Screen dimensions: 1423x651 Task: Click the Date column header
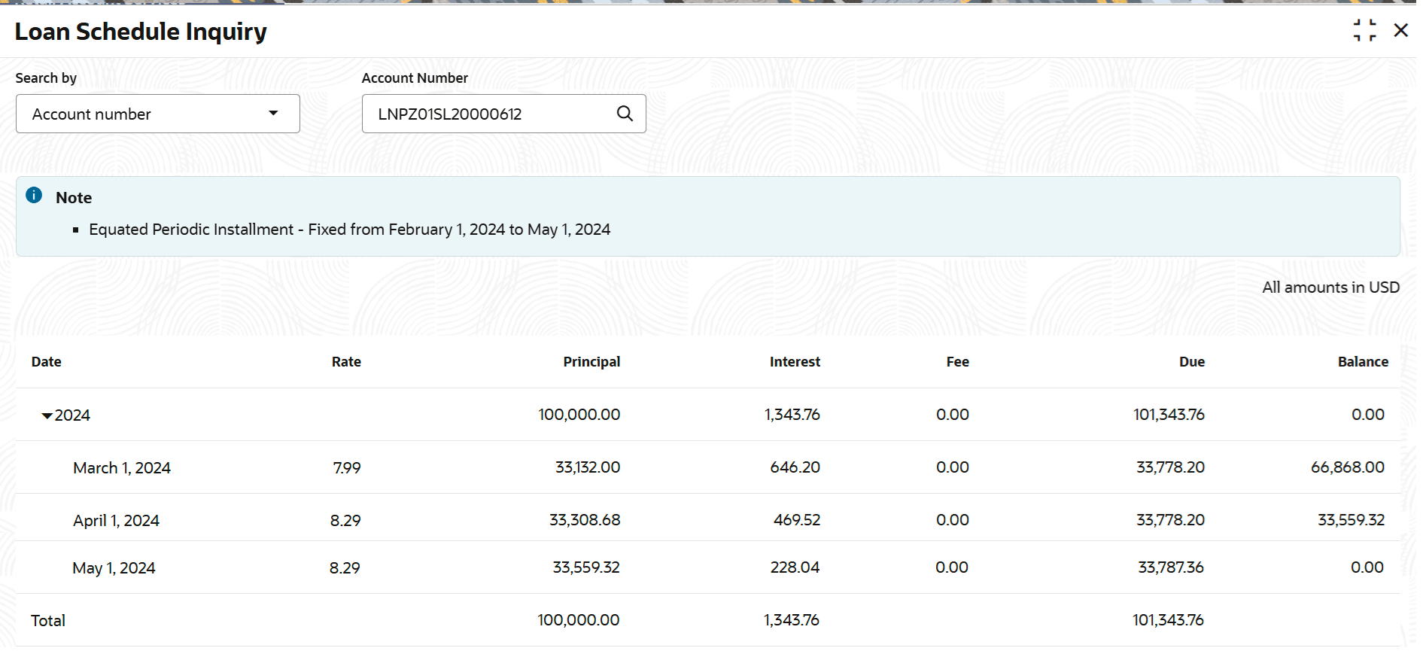[x=47, y=362]
